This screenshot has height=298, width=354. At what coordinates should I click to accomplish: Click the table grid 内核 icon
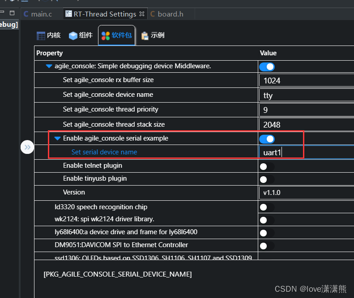pos(41,36)
